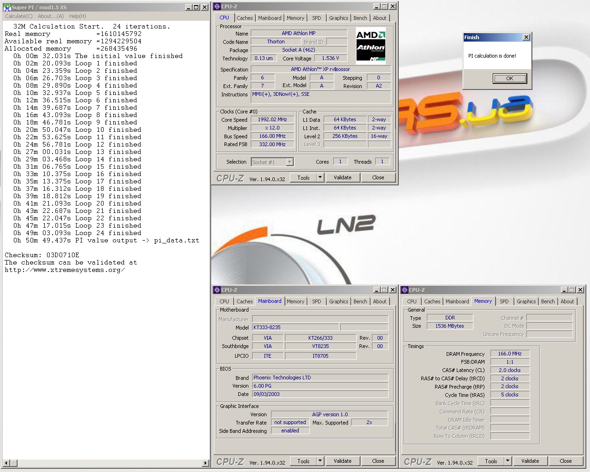The width and height of the screenshot is (590, 472).
Task: Close the CPU-Z Memory window via X
Action: [x=580, y=290]
